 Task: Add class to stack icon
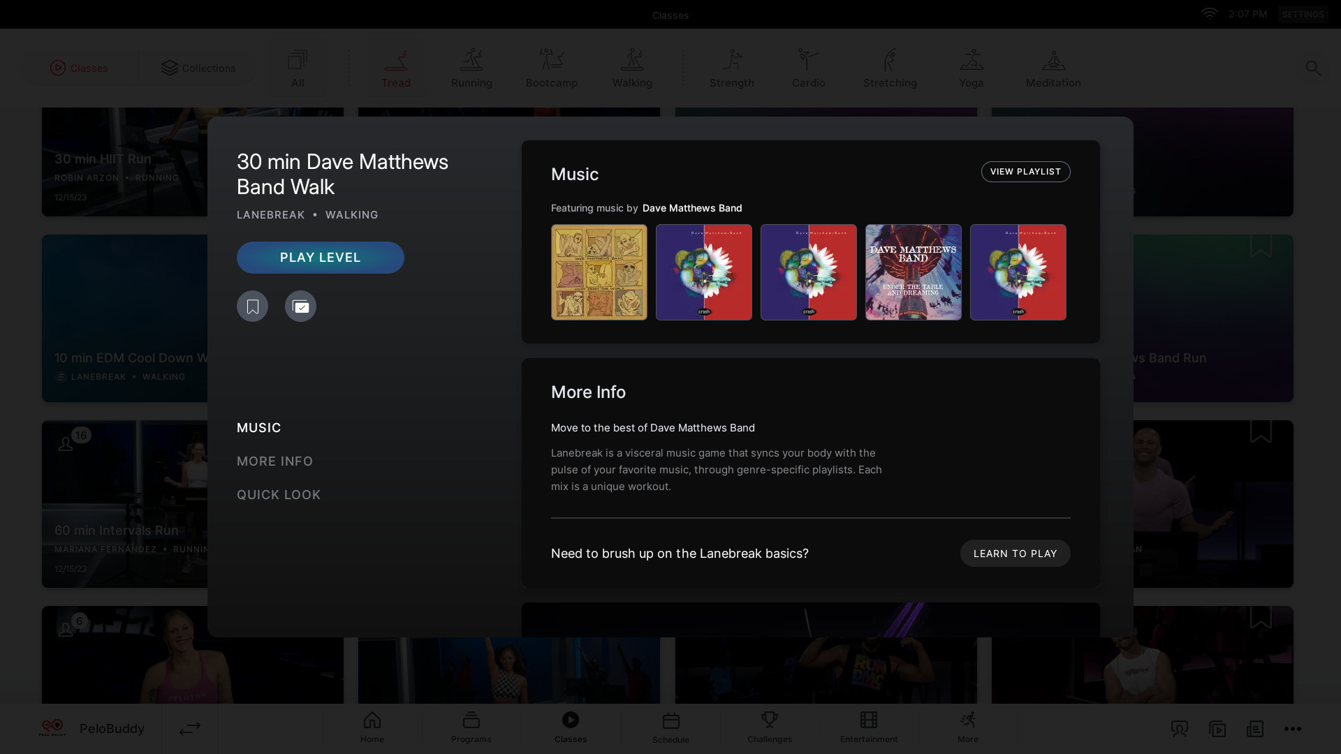(x=300, y=306)
